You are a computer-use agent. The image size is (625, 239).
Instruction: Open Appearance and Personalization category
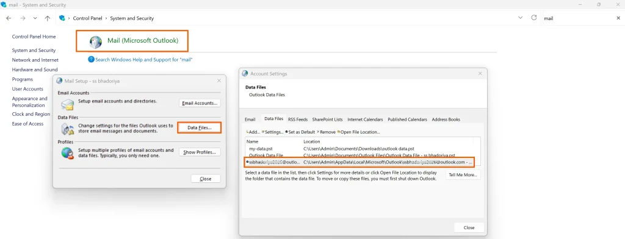pyautogui.click(x=29, y=102)
